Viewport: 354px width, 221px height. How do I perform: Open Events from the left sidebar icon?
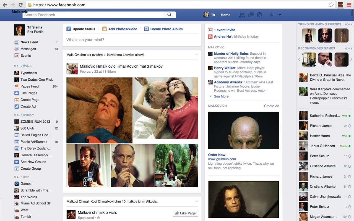click(17, 56)
